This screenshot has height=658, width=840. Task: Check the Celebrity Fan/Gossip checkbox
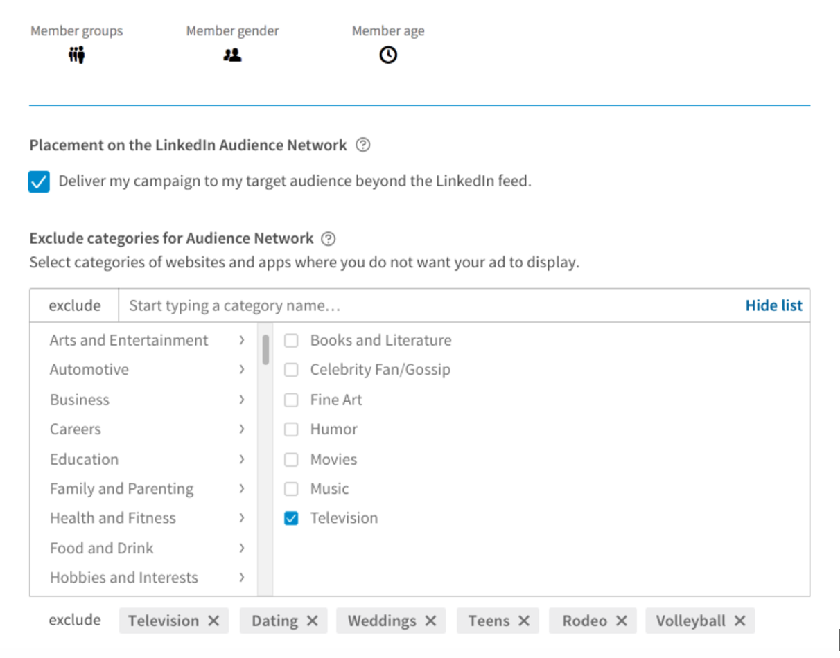[x=292, y=370]
